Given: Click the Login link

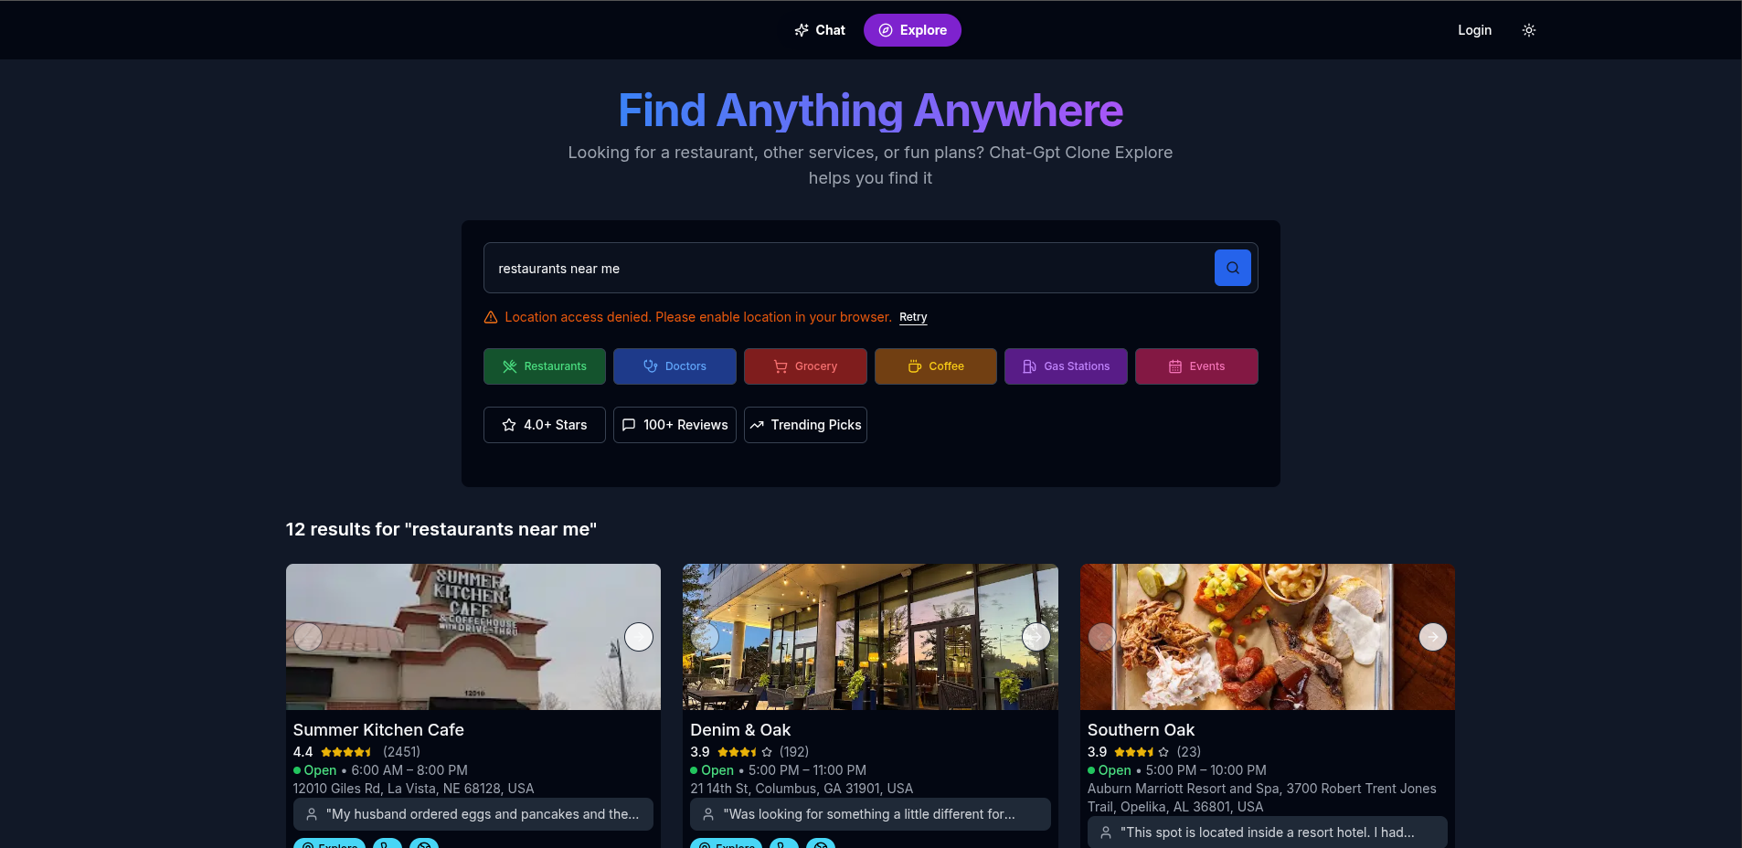Looking at the screenshot, I should (x=1474, y=30).
